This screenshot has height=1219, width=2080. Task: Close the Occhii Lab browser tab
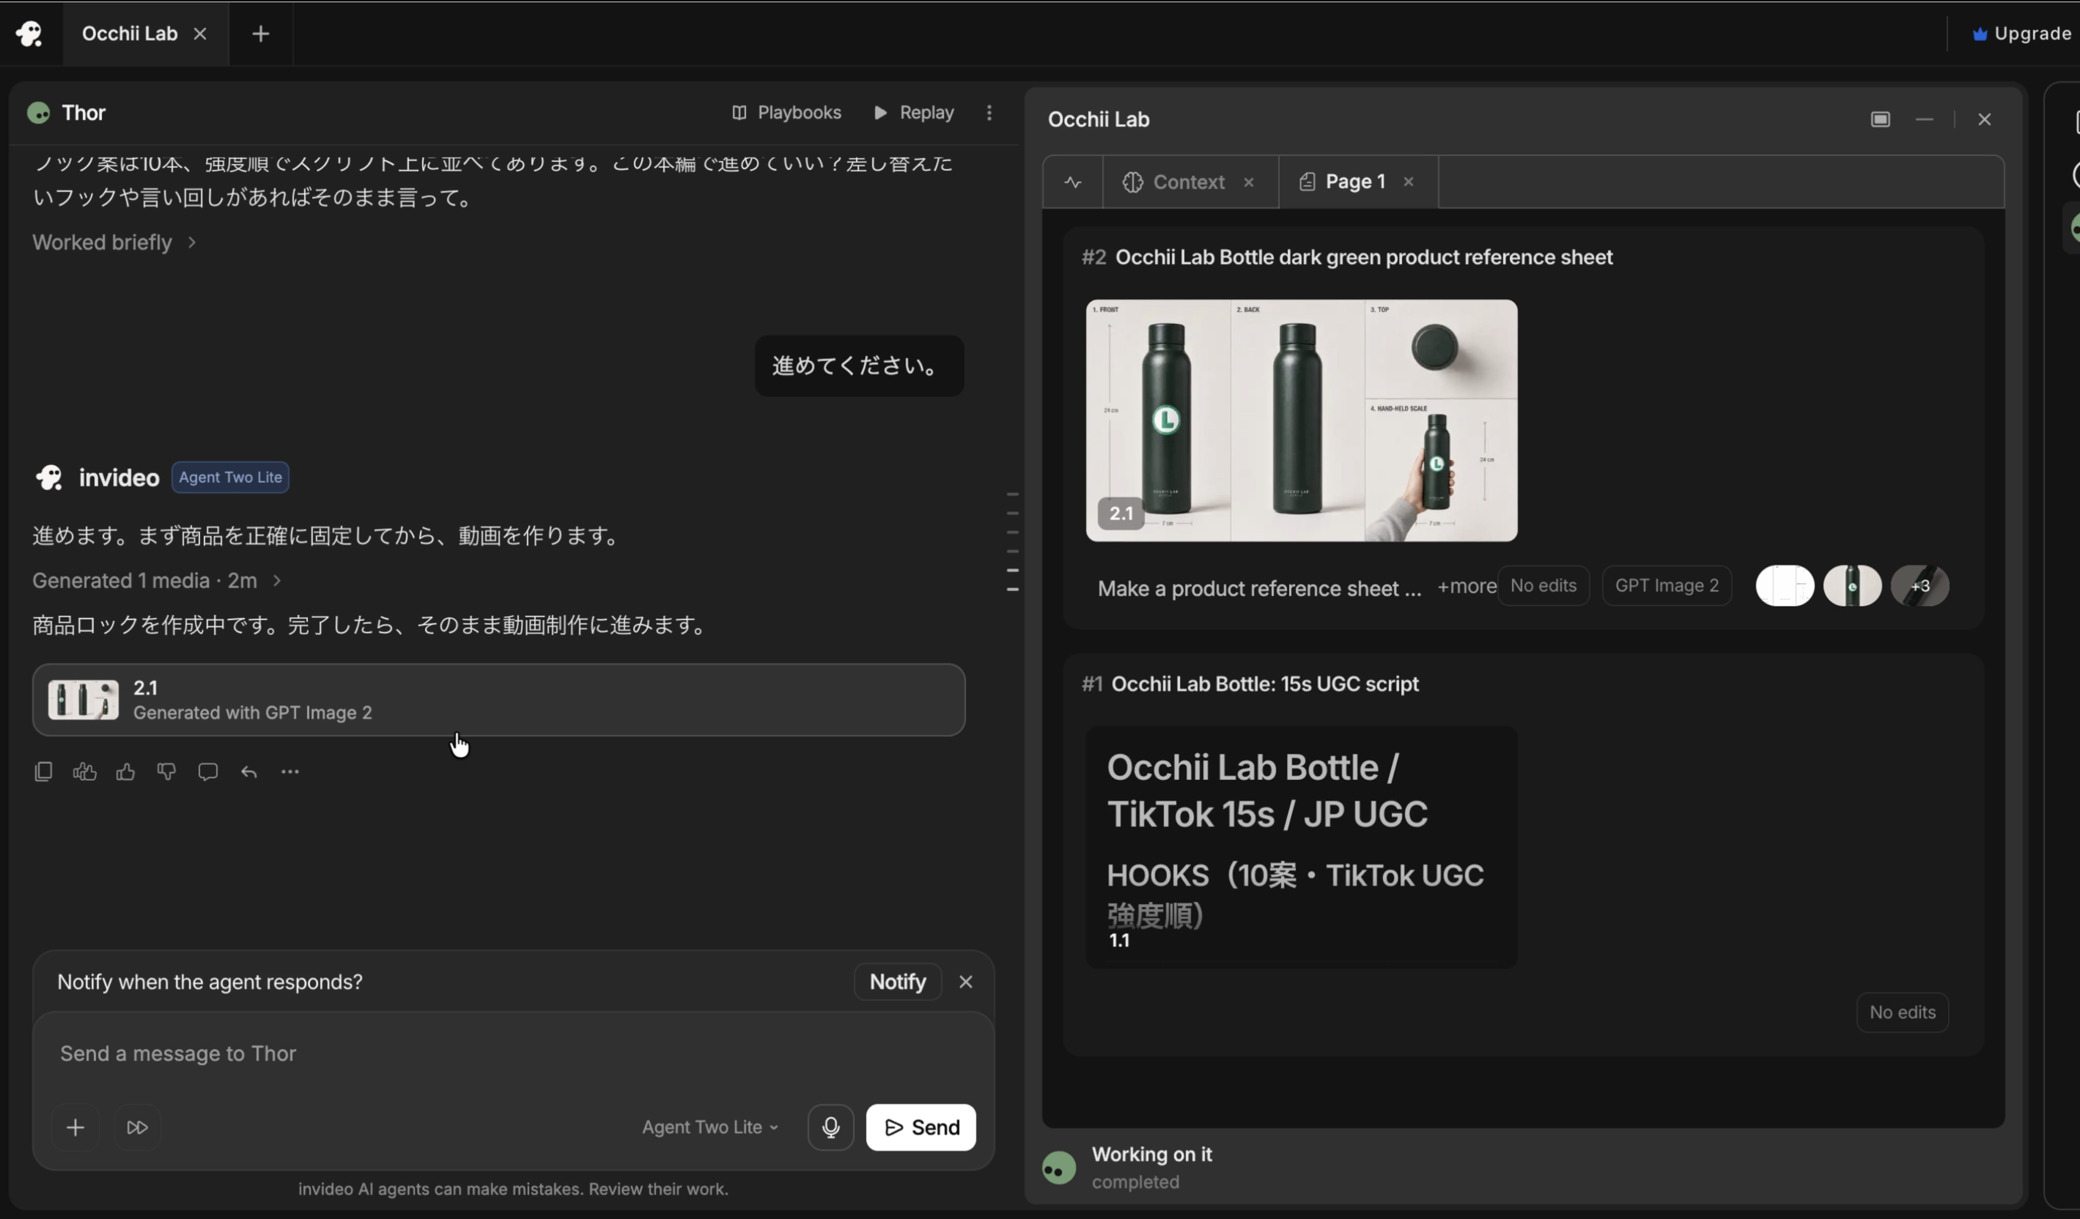coord(200,34)
